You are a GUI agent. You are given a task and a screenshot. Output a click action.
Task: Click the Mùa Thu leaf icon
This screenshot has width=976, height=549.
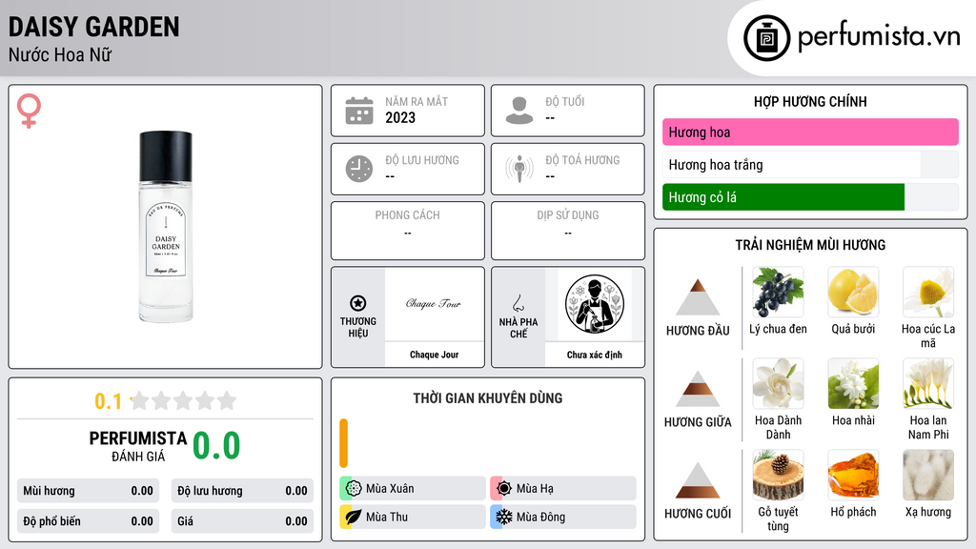[354, 517]
